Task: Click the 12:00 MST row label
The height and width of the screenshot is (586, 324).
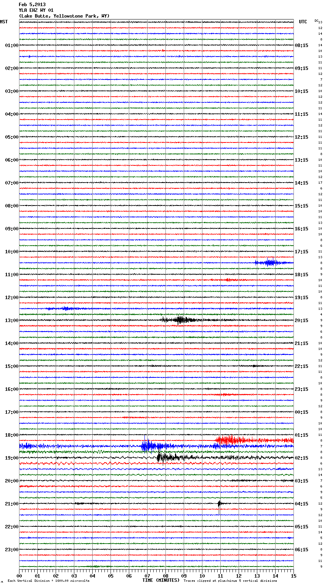Action: point(12,298)
